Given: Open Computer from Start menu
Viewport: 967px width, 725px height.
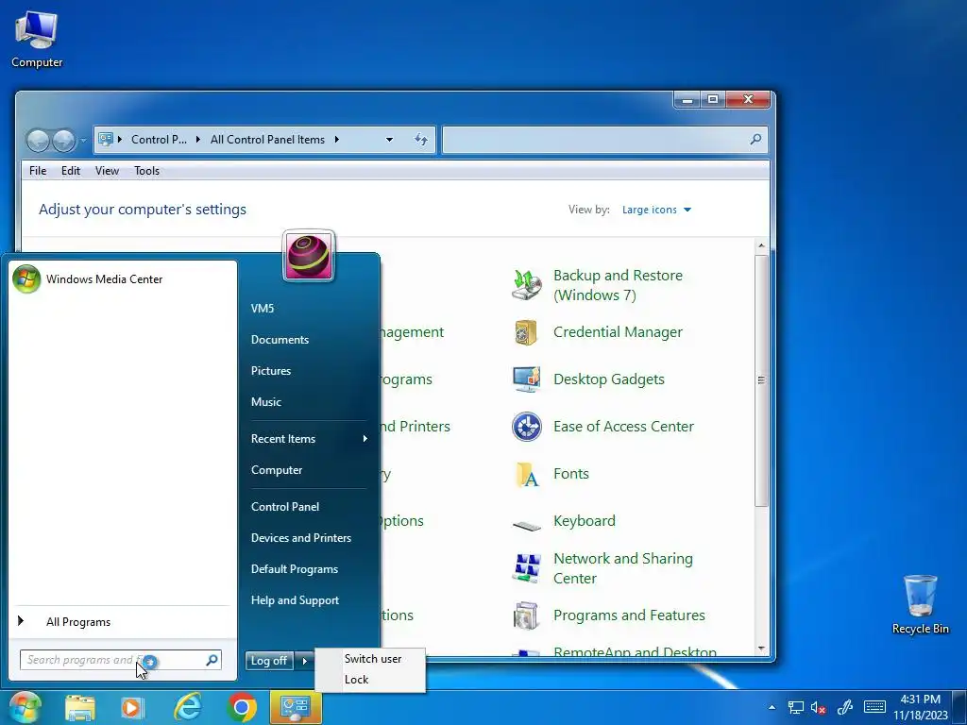Looking at the screenshot, I should tap(277, 470).
